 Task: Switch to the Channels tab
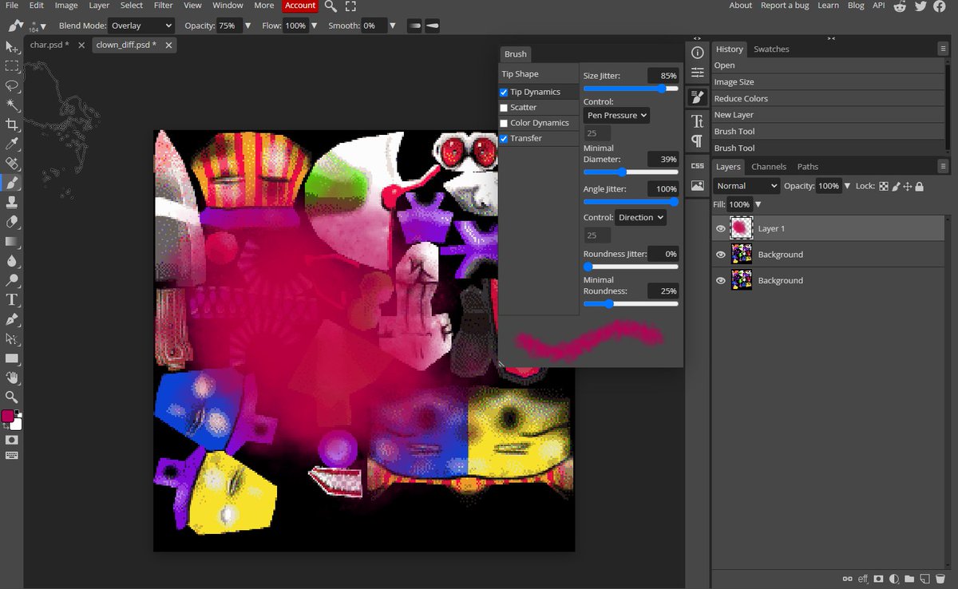(x=769, y=167)
